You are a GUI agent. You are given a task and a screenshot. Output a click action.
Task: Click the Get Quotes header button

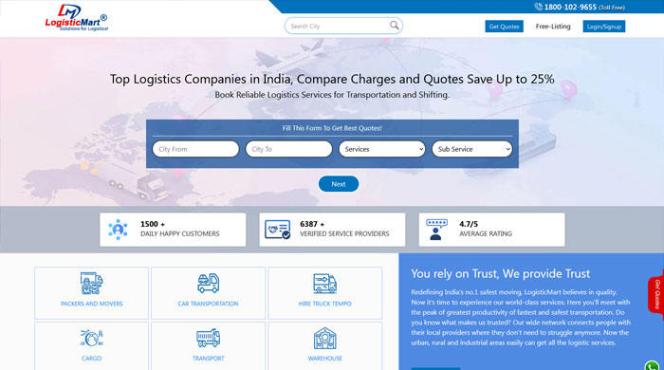click(x=504, y=27)
